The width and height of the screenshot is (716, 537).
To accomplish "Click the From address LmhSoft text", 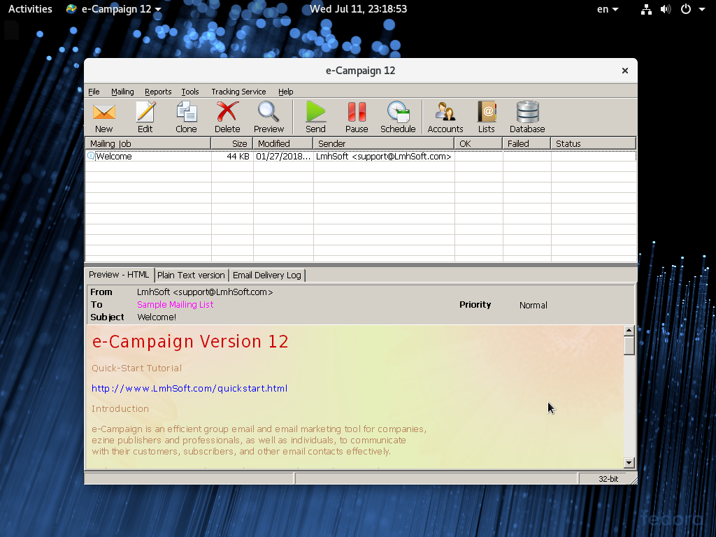I will 205,292.
